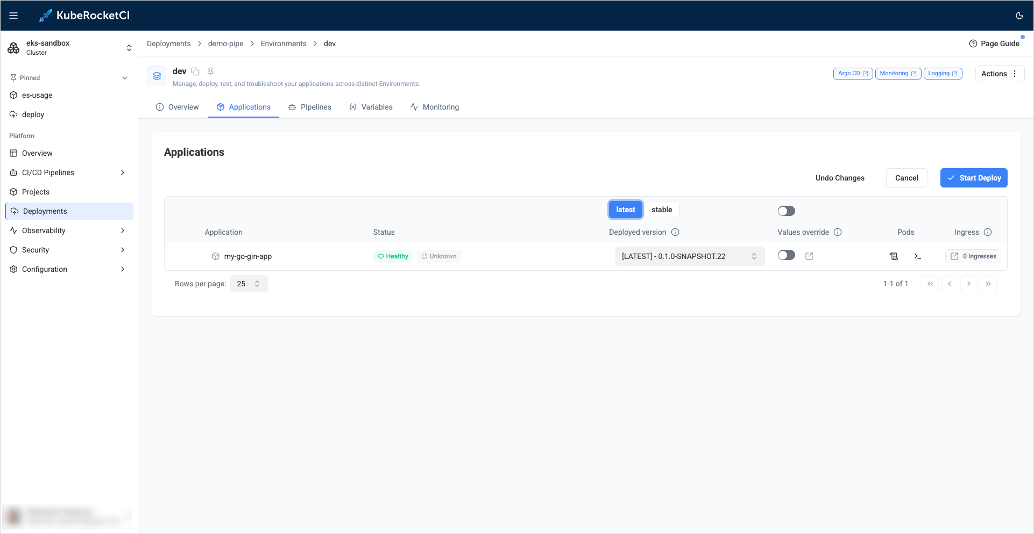Enable values override for all applications
Image resolution: width=1034 pixels, height=534 pixels.
pos(786,211)
